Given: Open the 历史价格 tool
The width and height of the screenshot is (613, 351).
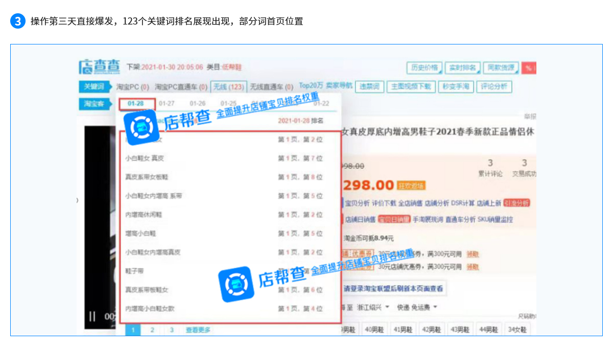Looking at the screenshot, I should coord(424,67).
